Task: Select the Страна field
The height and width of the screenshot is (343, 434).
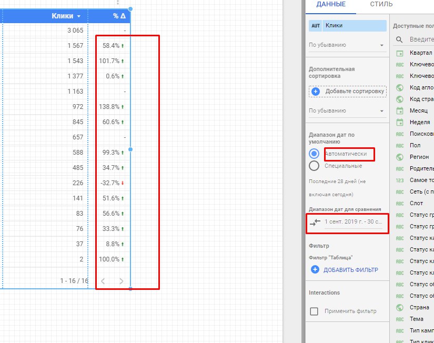Action: [419, 307]
